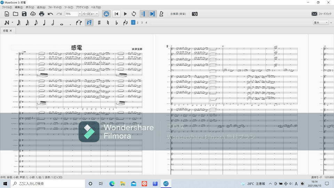Toggle pan score during playback
Image resolution: width=334 pixels, height=188 pixels.
coord(152,14)
